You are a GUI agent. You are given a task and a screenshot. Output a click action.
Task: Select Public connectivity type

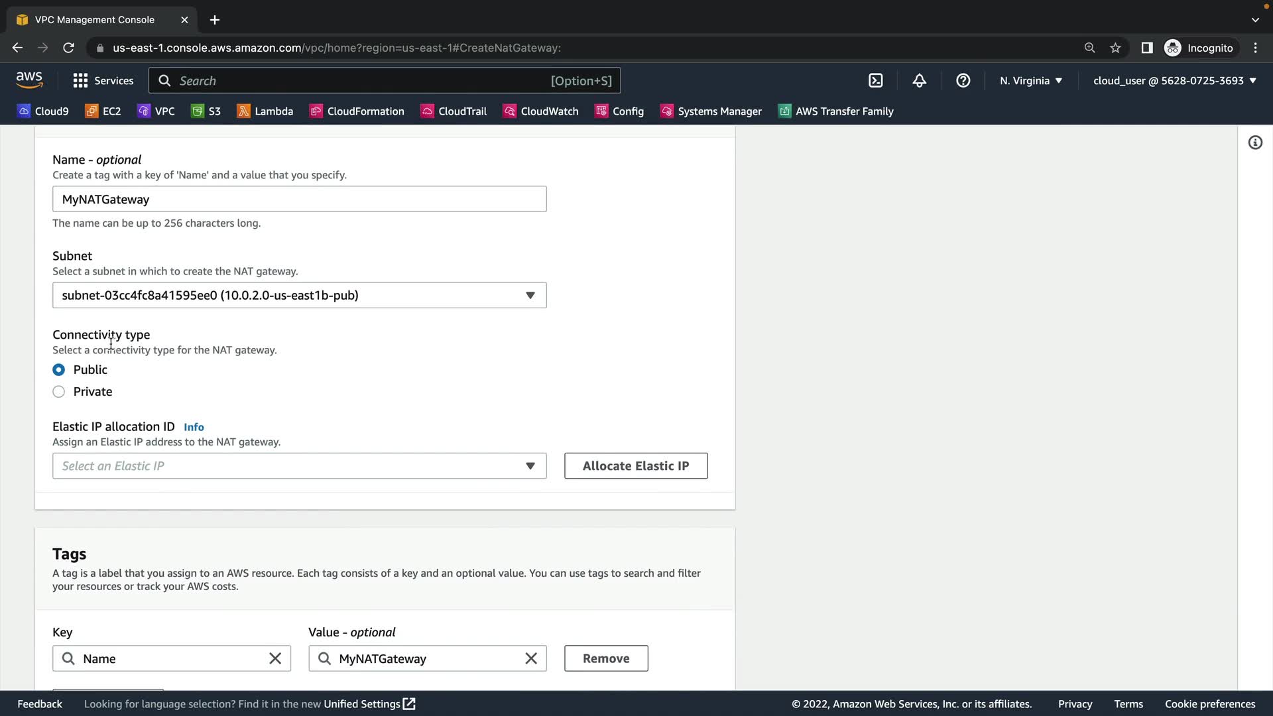coord(59,370)
